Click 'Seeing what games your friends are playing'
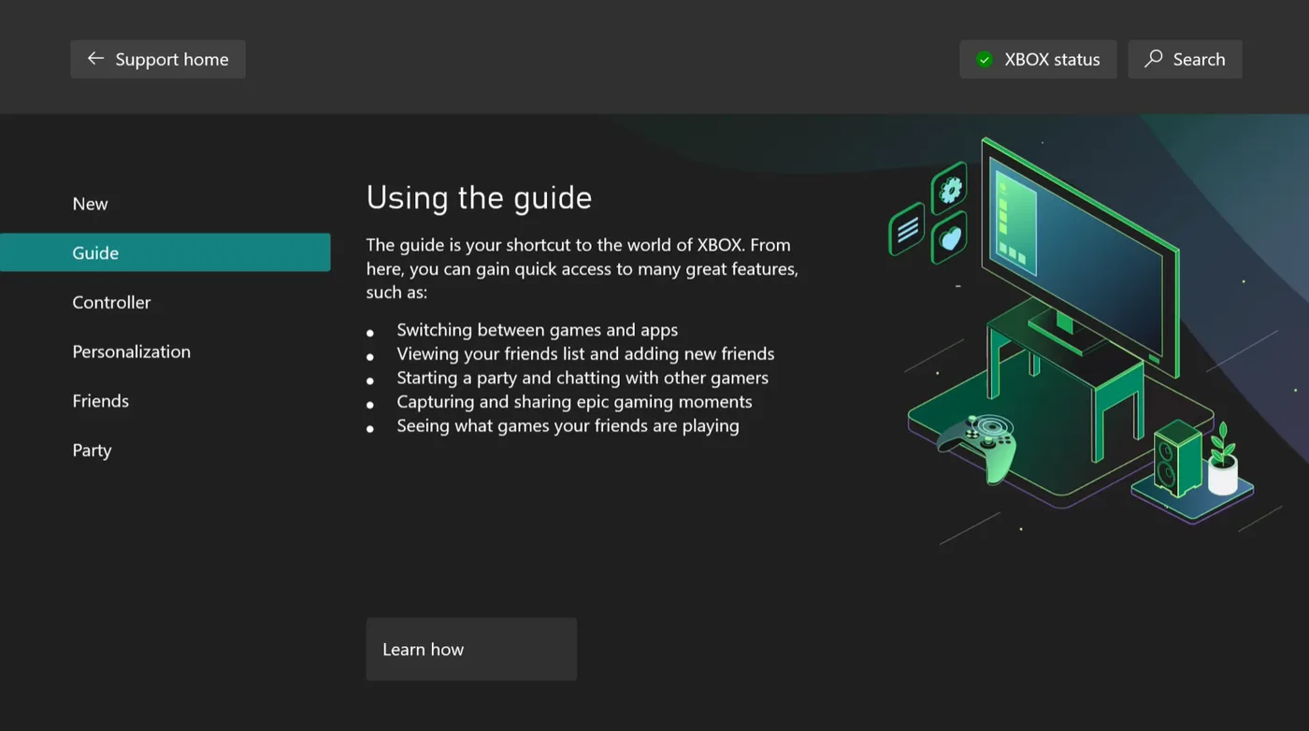1309x731 pixels. [568, 426]
